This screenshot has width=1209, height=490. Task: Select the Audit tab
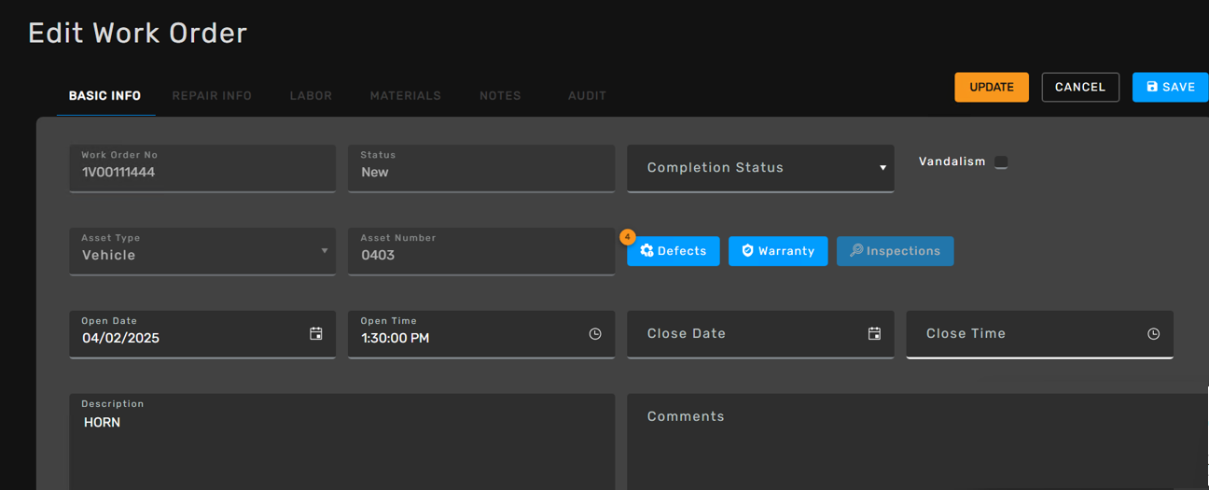(x=587, y=95)
